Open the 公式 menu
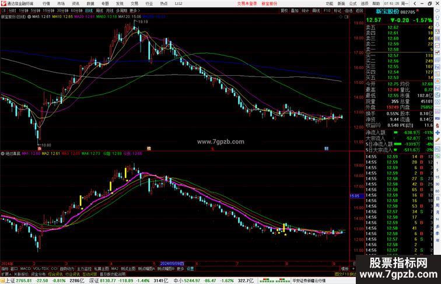 pos(353,3)
